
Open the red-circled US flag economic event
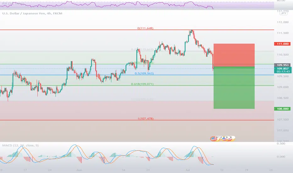click(213, 139)
